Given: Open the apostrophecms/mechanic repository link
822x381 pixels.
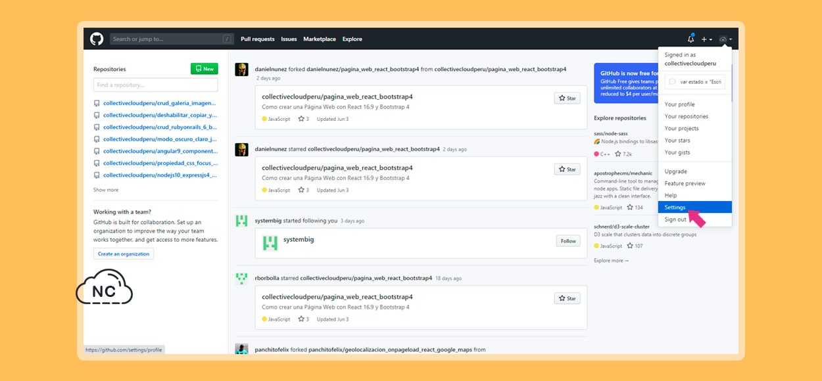Looking at the screenshot, I should click(x=623, y=173).
